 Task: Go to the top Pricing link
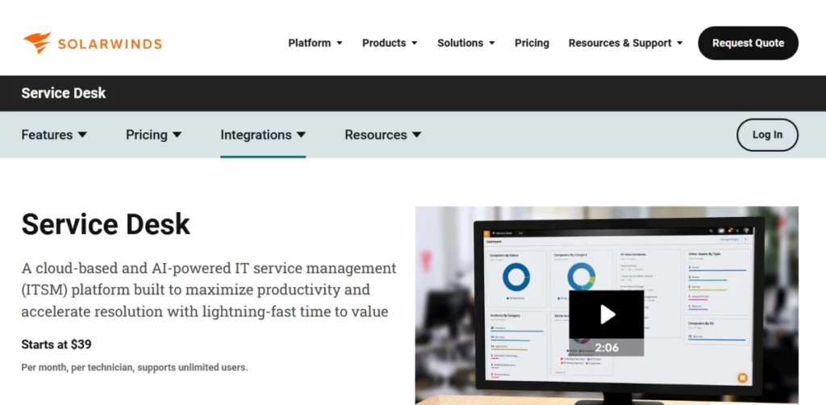click(x=532, y=44)
